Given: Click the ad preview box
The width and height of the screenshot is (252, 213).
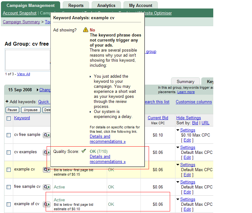Looking at the screenshot, I should [28, 60].
